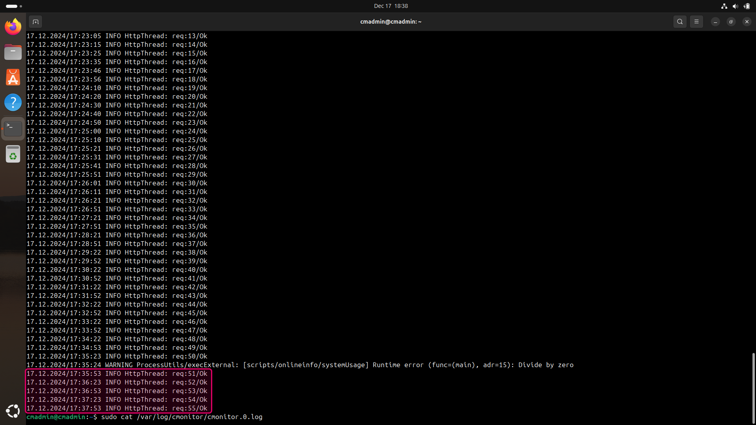Open Firefox from the dock
This screenshot has height=425, width=756.
[x=13, y=27]
